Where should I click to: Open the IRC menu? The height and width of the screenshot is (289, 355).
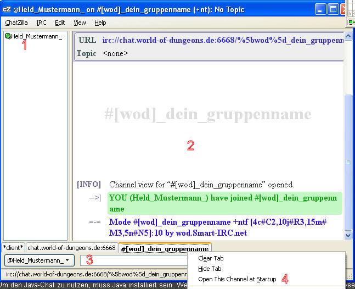[42, 23]
